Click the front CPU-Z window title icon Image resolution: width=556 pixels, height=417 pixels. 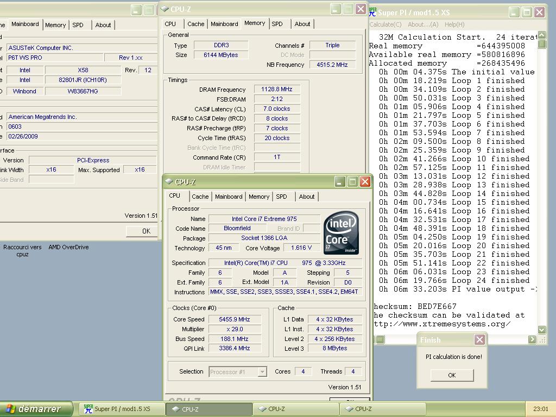[x=169, y=181]
